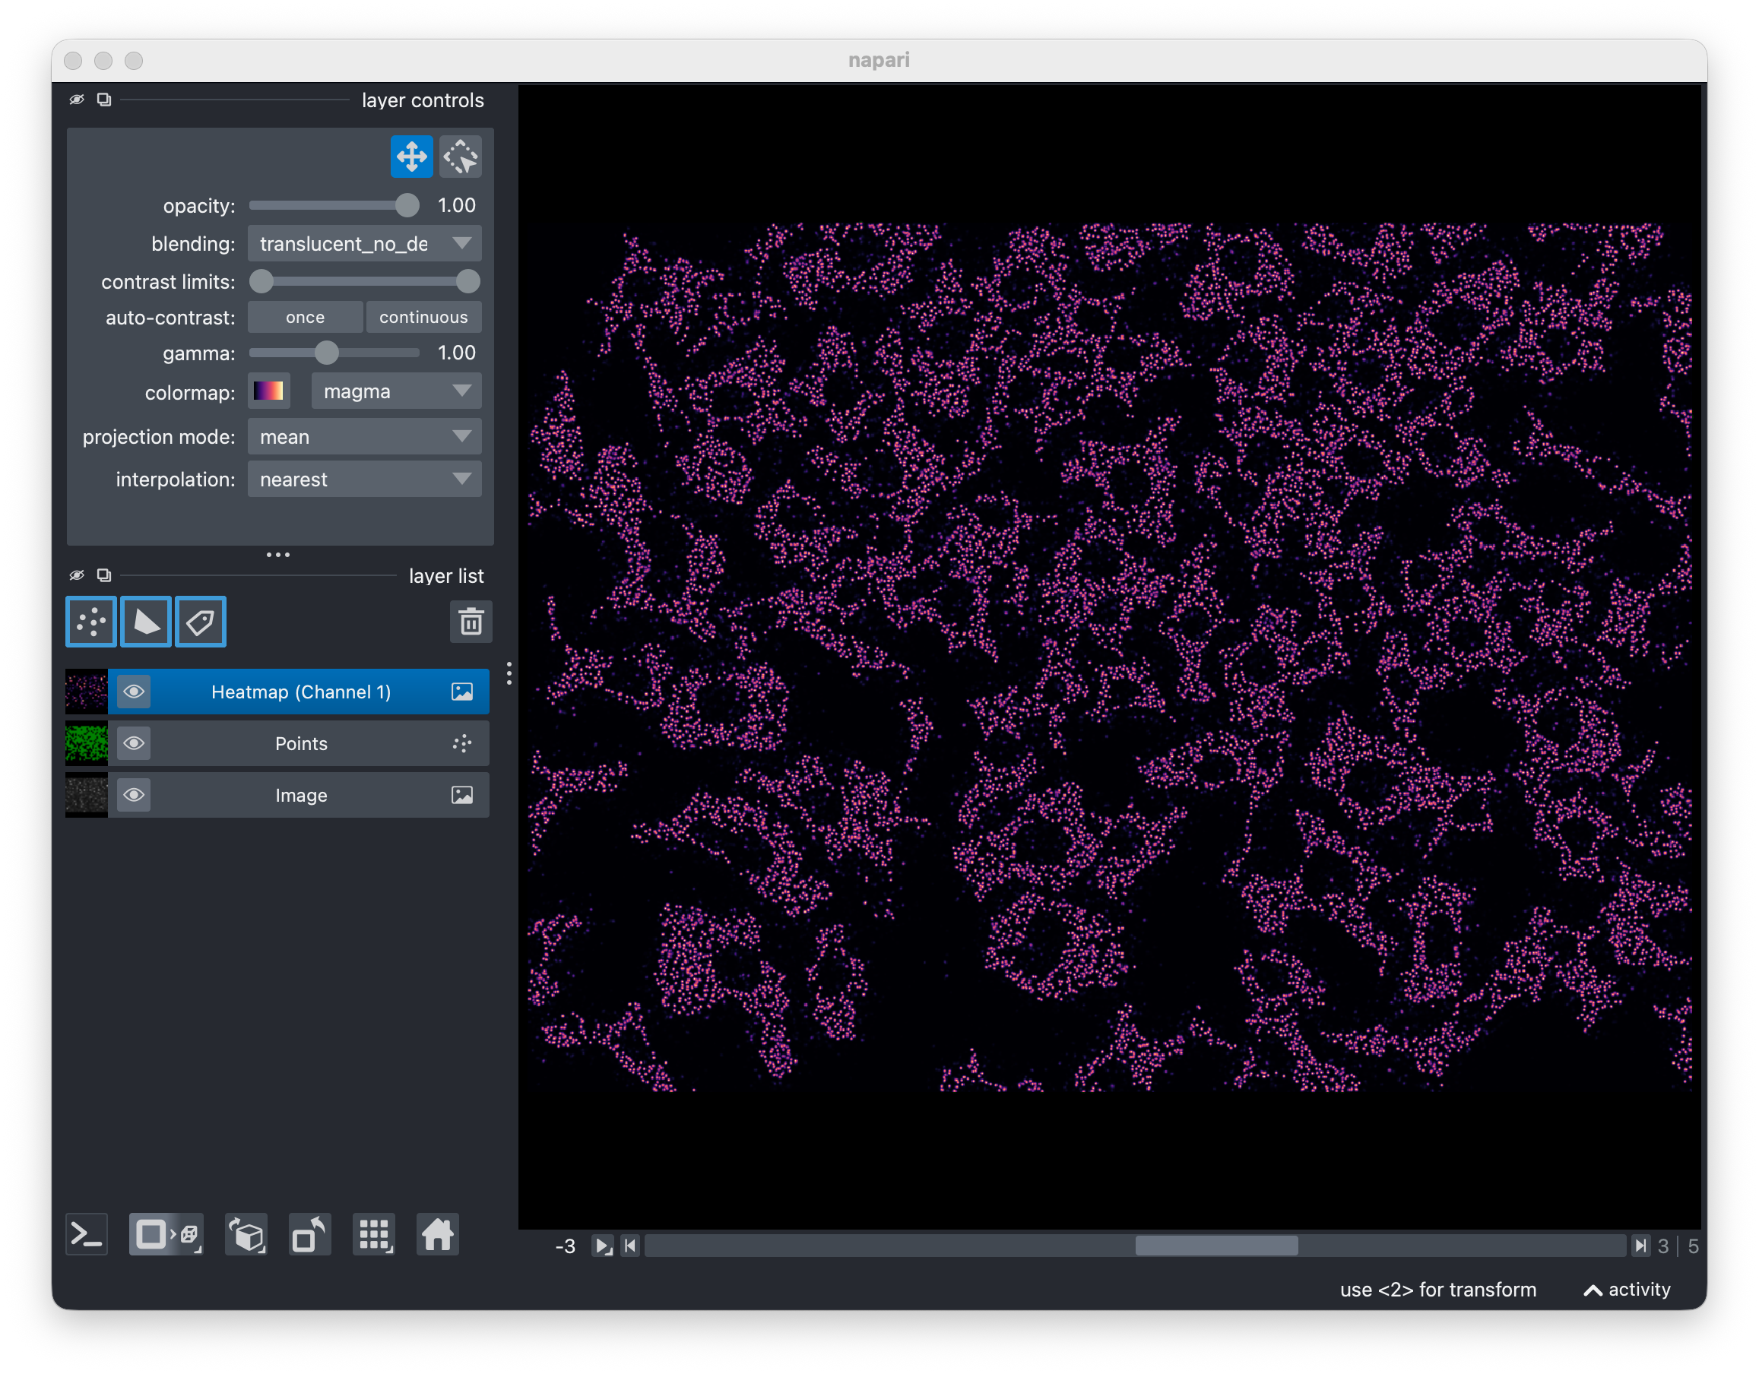Viewport: 1759px width, 1374px height.
Task: Open the blending mode dropdown
Action: (x=365, y=243)
